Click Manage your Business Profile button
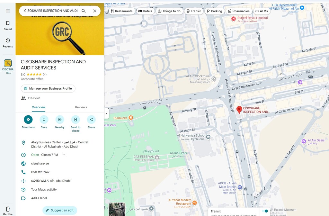This screenshot has width=329, height=216. click(48, 88)
